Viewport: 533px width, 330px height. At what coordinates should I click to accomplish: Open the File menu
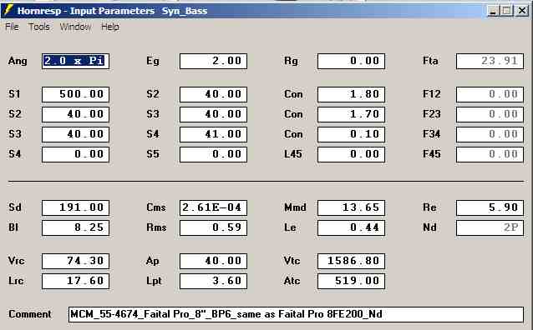[x=12, y=27]
